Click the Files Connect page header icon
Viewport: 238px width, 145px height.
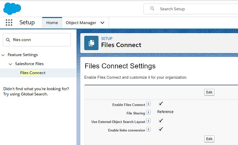click(91, 43)
